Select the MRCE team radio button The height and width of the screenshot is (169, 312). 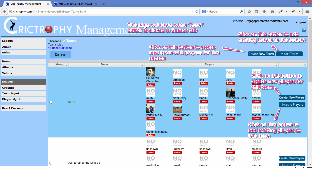[51, 102]
